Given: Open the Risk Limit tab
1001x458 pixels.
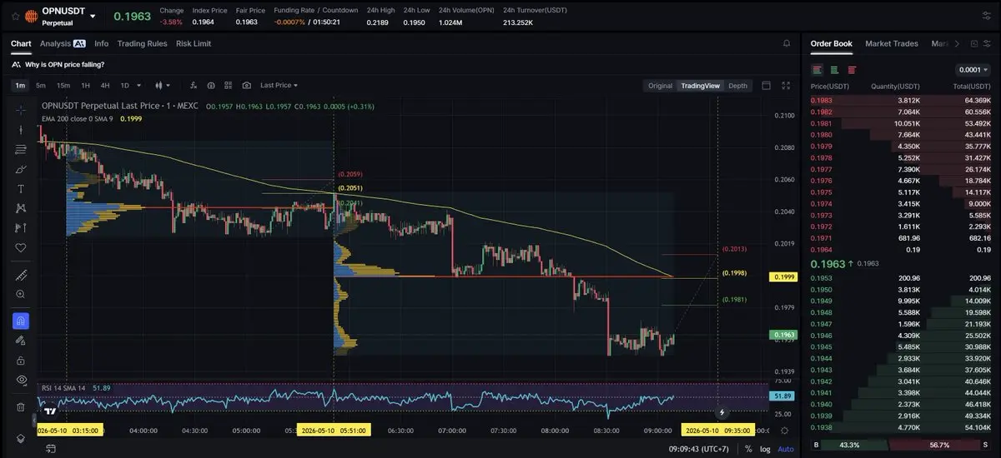Looking at the screenshot, I should tap(194, 43).
